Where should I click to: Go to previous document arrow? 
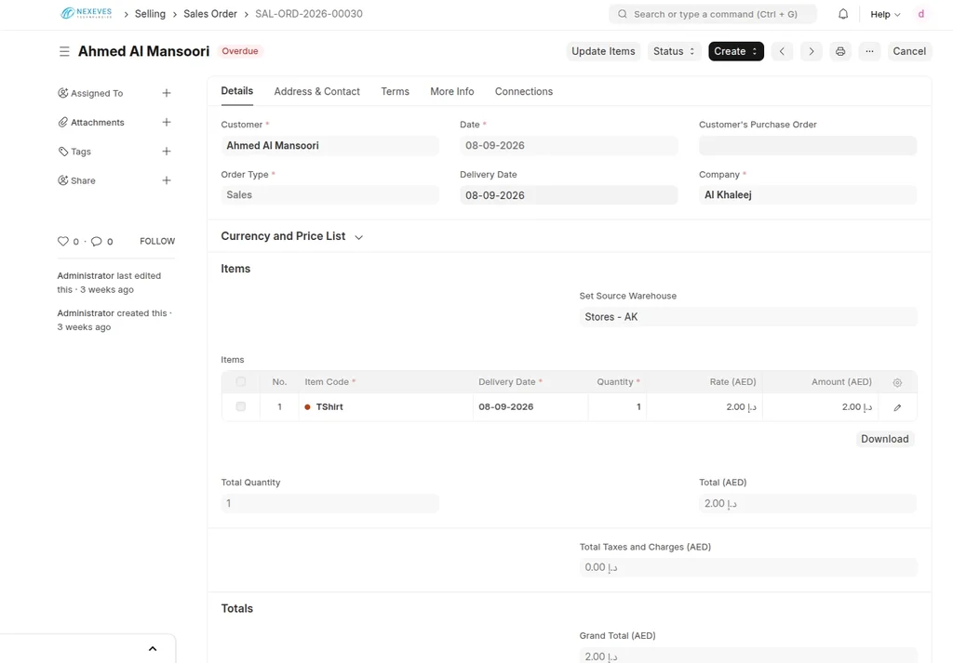782,51
